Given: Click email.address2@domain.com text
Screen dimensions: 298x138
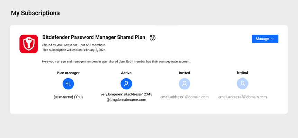Looking at the screenshot, I should click(x=243, y=97).
